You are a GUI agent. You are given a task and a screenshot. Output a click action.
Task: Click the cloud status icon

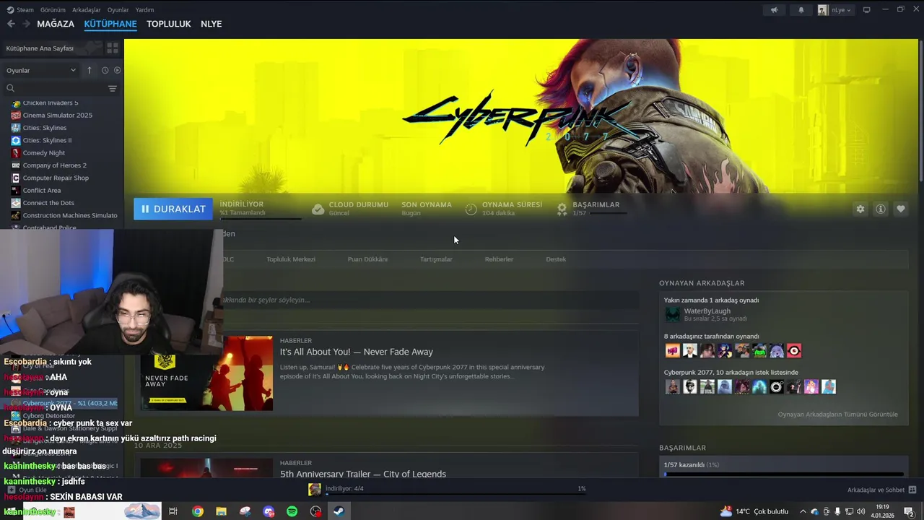coord(318,209)
